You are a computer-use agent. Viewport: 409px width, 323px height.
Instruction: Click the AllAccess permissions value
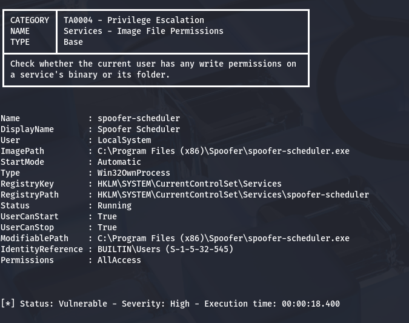[119, 260]
